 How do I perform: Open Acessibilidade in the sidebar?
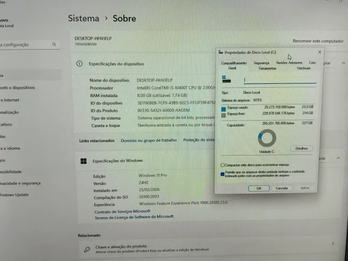click(x=10, y=172)
